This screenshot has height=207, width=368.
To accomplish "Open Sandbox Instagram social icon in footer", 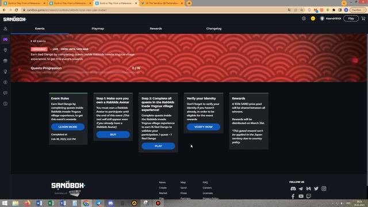I will coord(324,189).
